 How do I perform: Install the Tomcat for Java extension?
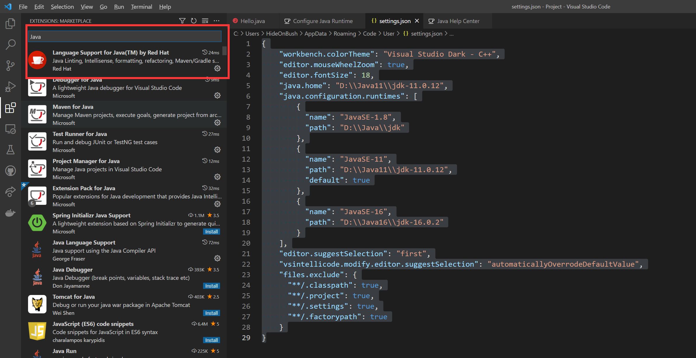(211, 313)
